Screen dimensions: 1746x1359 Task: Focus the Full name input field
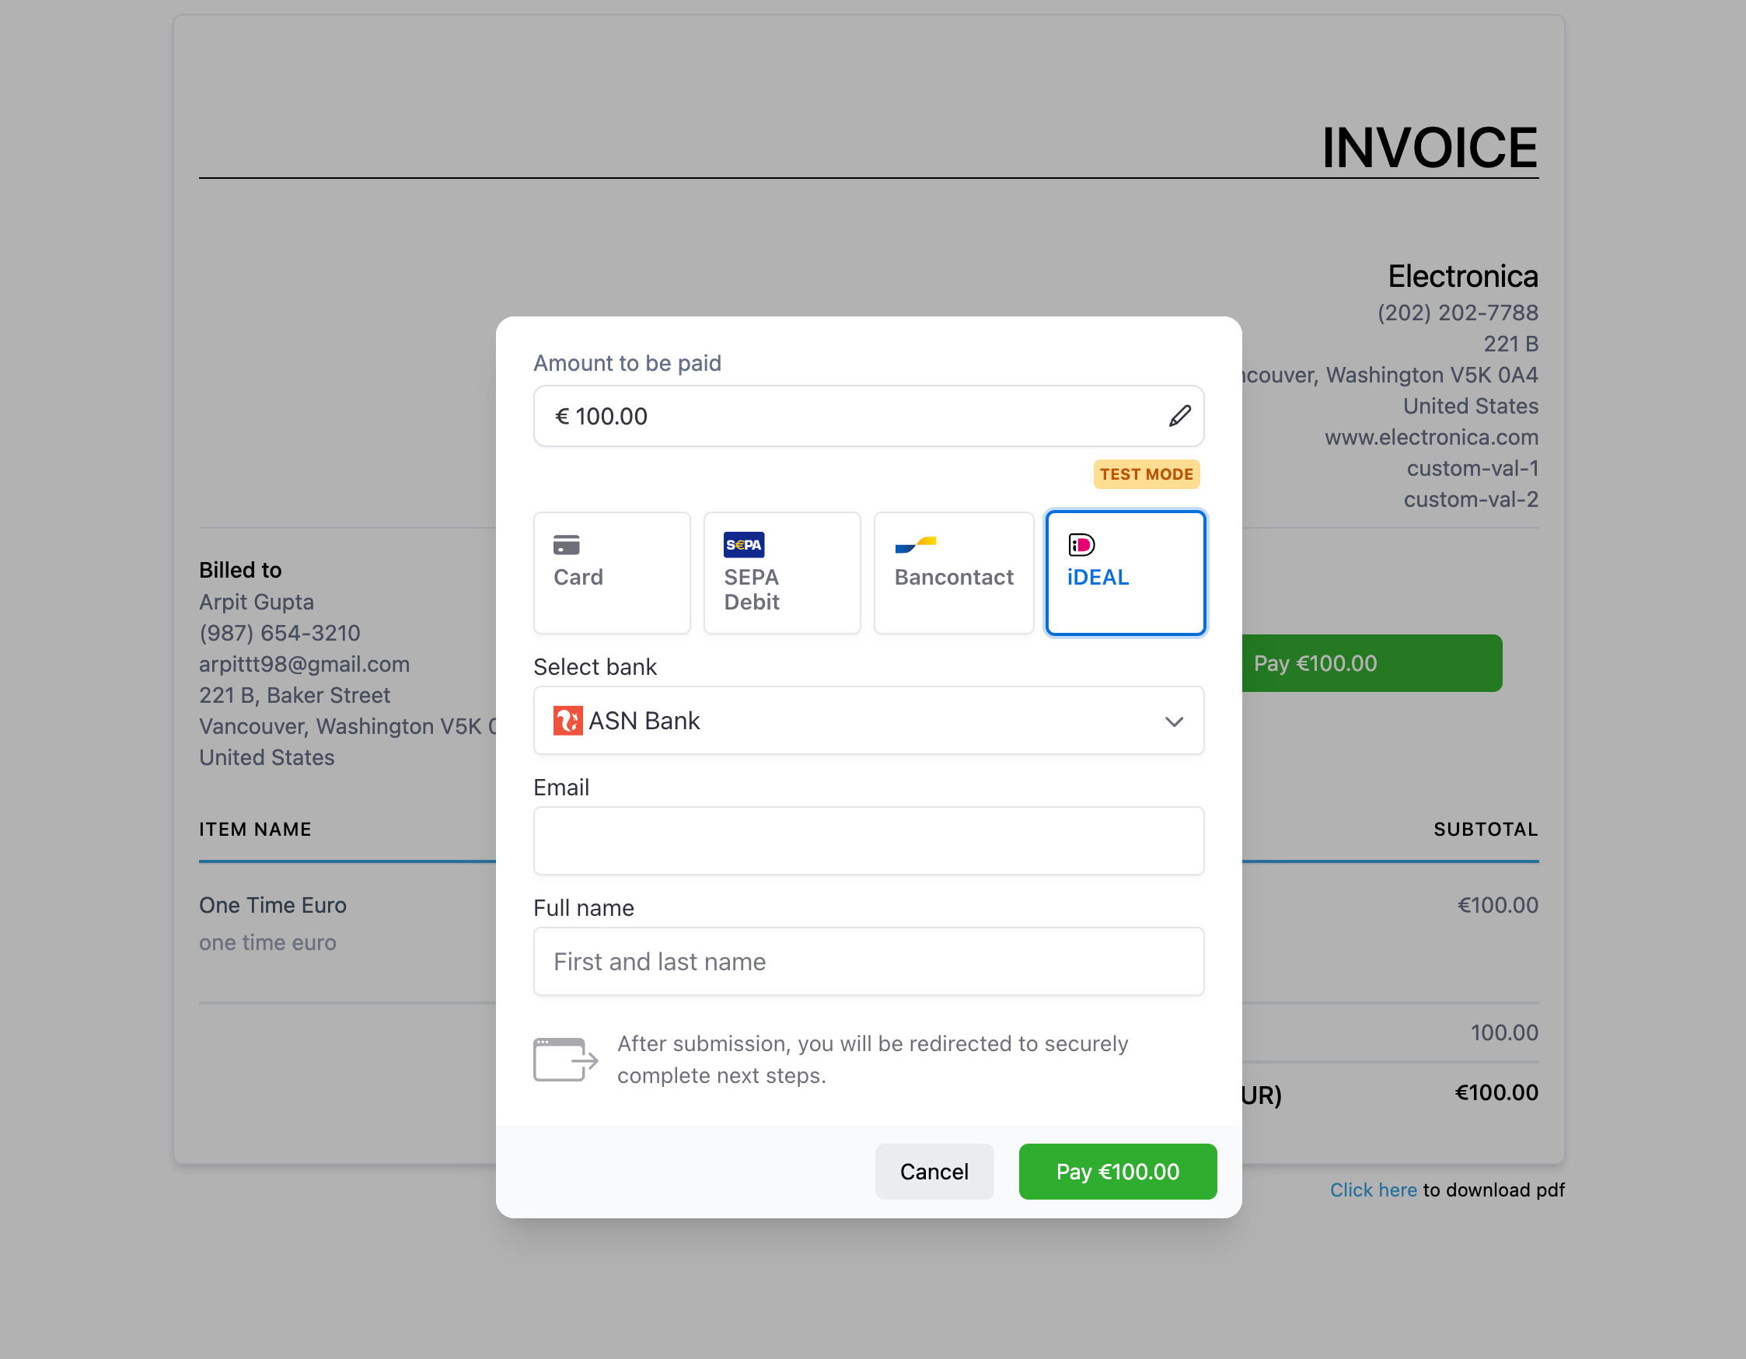pos(868,962)
